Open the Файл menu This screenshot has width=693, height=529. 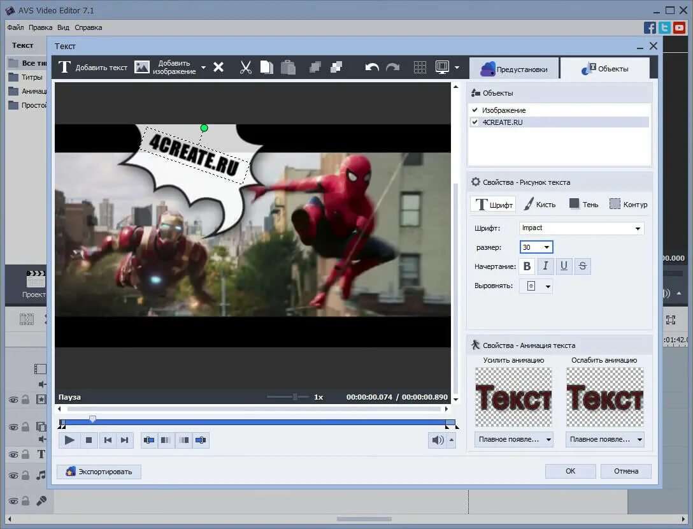click(15, 27)
